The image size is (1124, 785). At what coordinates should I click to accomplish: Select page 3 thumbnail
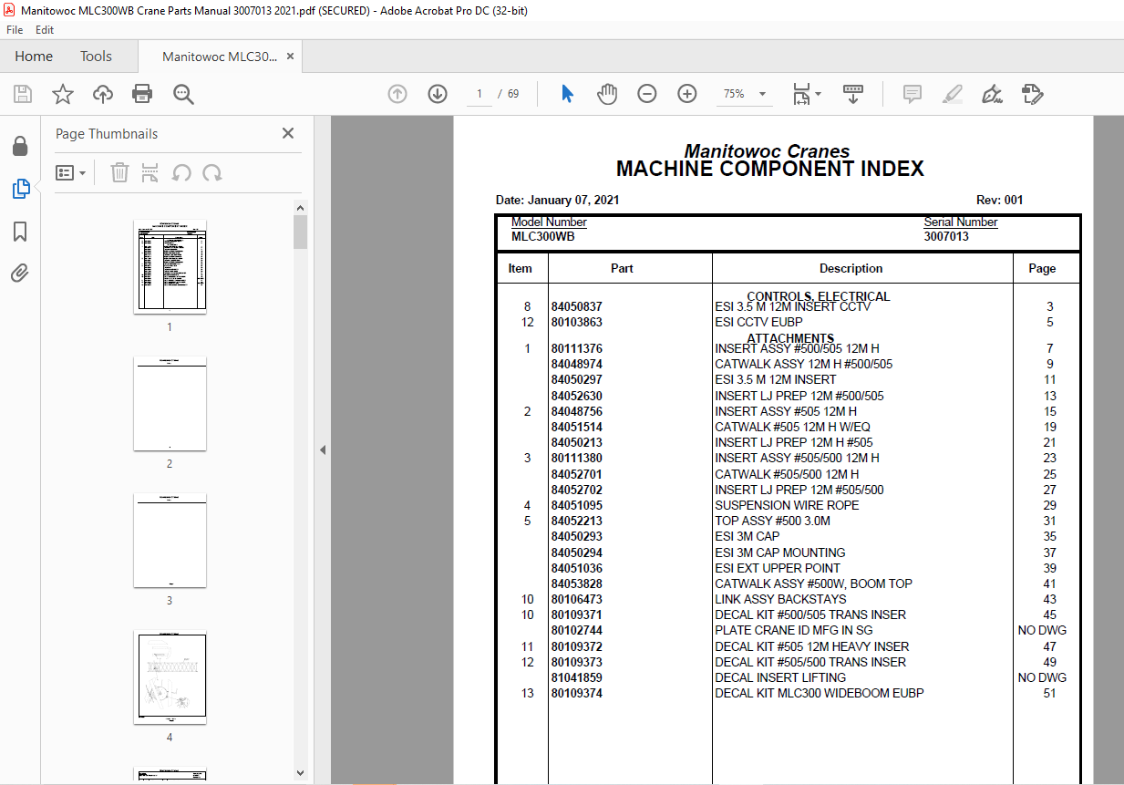pos(170,541)
